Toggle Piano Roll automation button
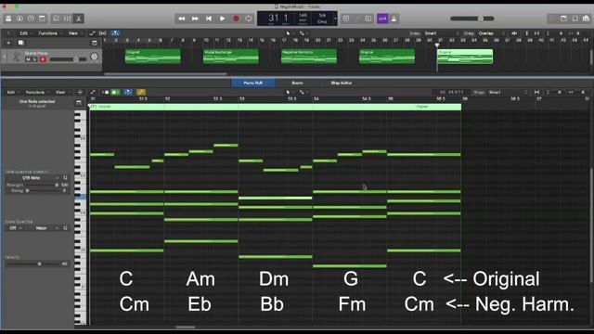594x334 pixels. tap(93, 92)
